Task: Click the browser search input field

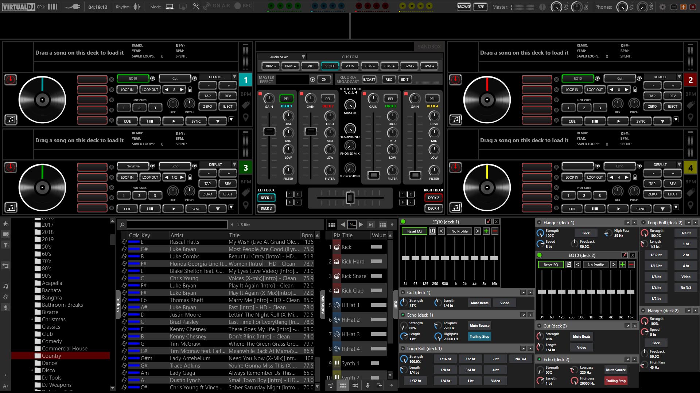Action: pyautogui.click(x=177, y=225)
